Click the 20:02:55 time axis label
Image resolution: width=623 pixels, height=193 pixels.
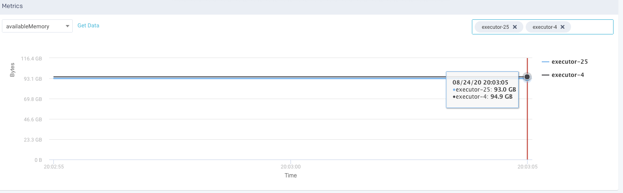[x=53, y=167]
